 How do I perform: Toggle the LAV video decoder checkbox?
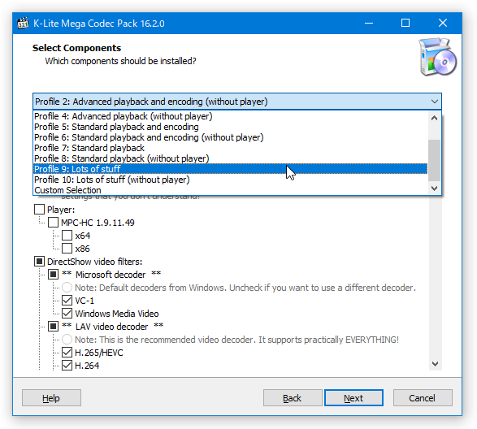coord(54,327)
